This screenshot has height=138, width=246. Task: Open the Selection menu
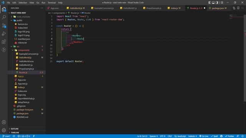click(23, 3)
